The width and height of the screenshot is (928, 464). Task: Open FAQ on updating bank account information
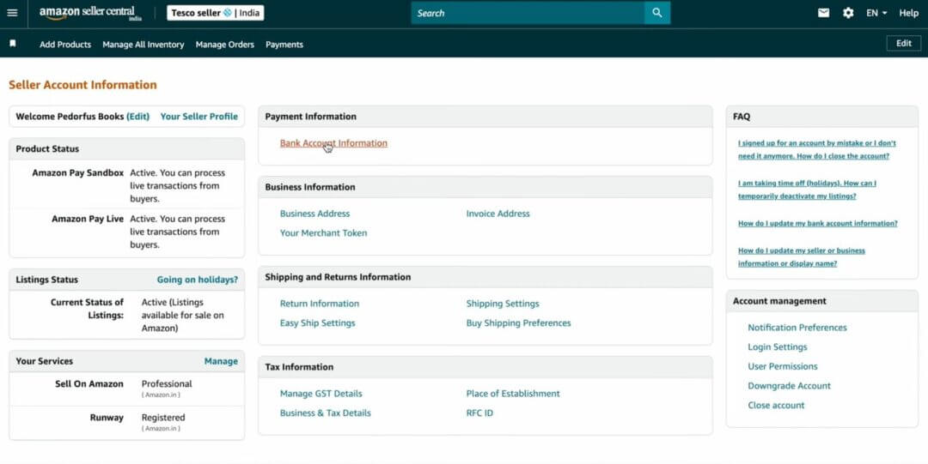coord(817,224)
